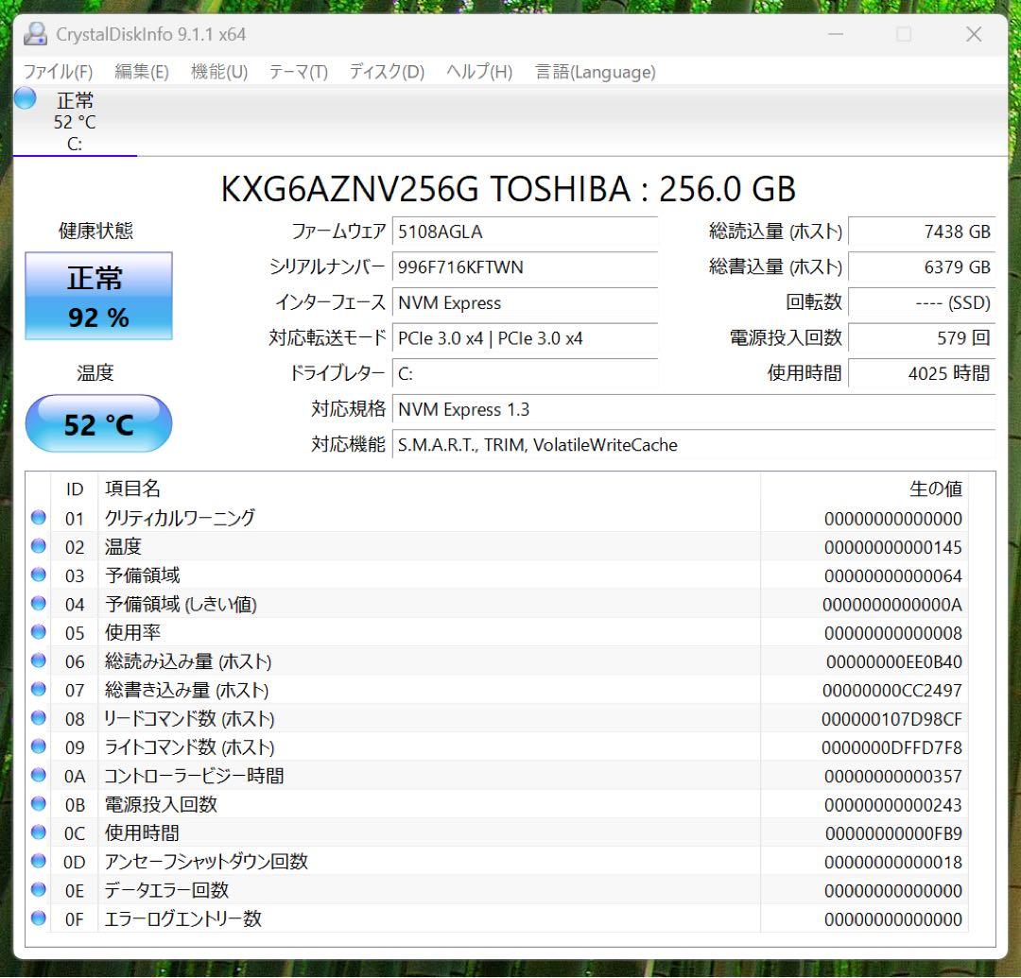This screenshot has width=1021, height=978.
Task: Open the テーマ menu
Action: [x=298, y=72]
